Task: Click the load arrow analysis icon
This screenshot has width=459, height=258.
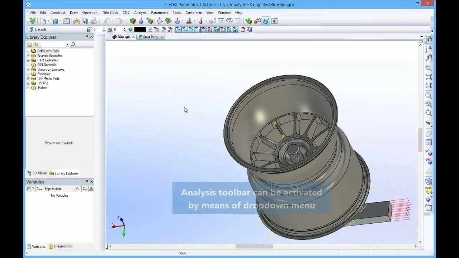Action: point(177,21)
